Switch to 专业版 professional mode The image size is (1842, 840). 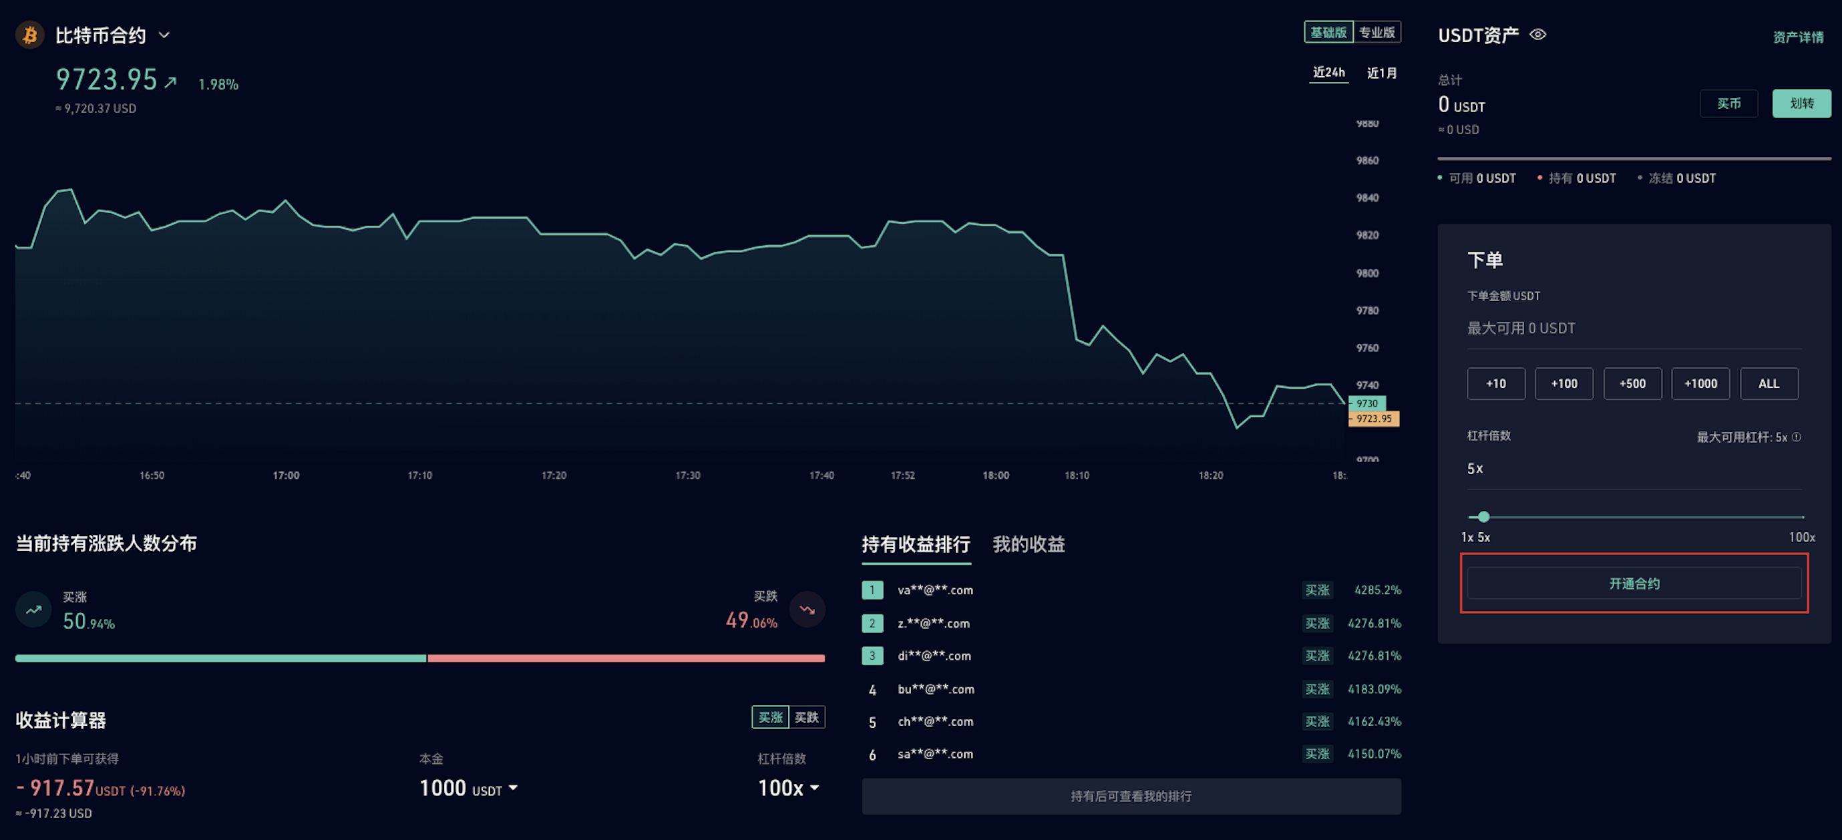[x=1376, y=32]
